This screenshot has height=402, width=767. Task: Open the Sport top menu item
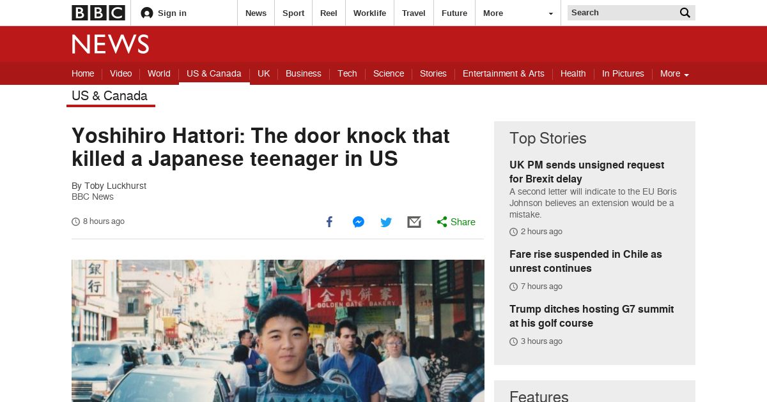293,13
